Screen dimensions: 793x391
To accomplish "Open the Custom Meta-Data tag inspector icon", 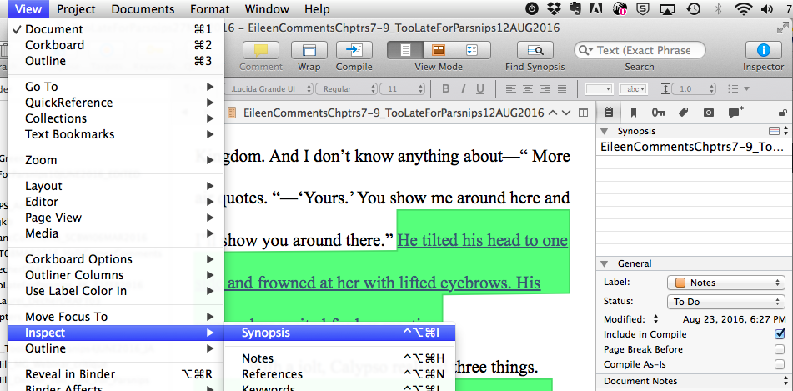I will 683,113.
